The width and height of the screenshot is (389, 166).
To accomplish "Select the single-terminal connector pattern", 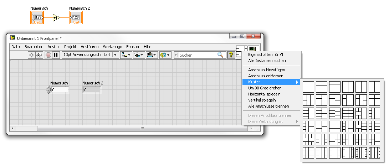I will (x=308, y=87).
